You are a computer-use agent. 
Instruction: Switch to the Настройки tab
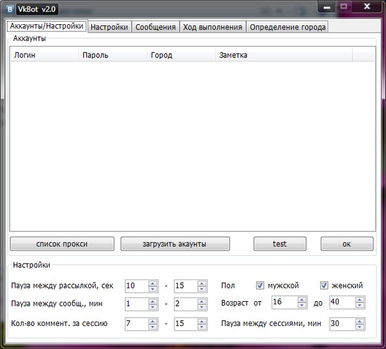pos(109,27)
